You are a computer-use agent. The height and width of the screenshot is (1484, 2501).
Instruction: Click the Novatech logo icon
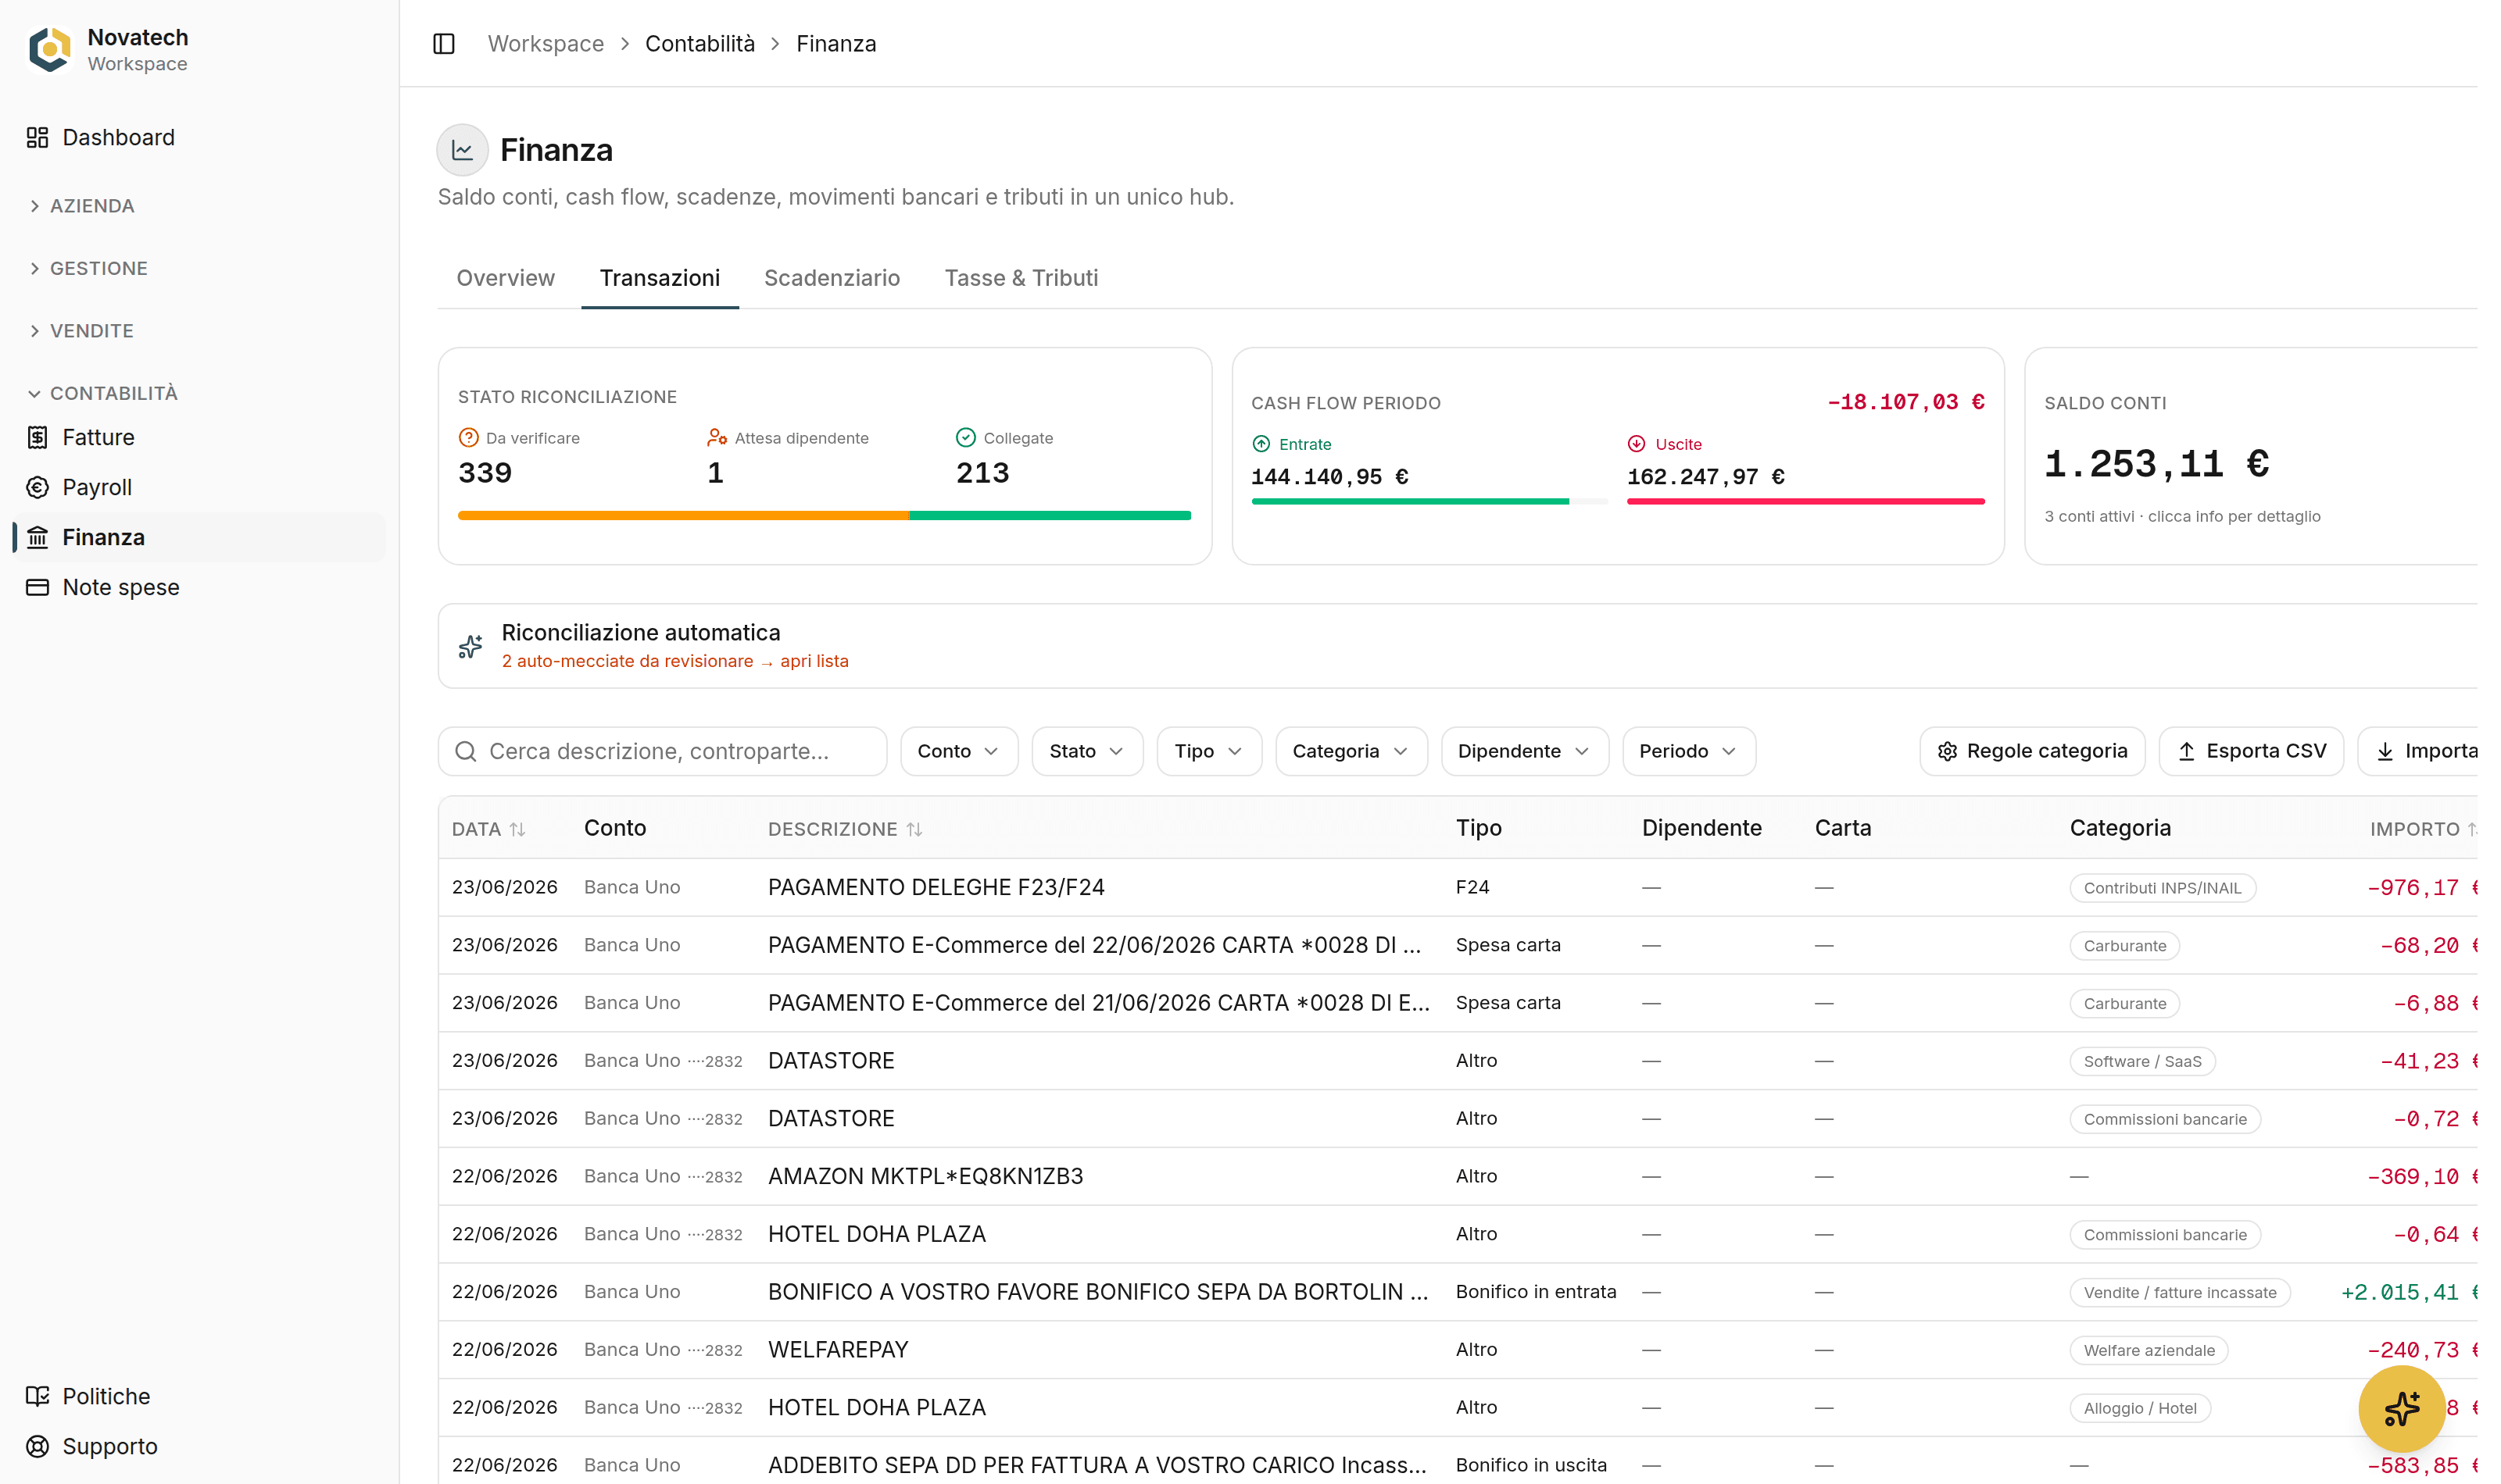[50, 50]
